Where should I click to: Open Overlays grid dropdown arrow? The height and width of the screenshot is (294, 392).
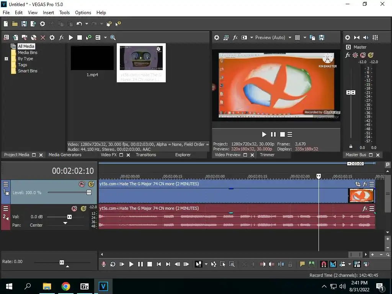(305, 38)
